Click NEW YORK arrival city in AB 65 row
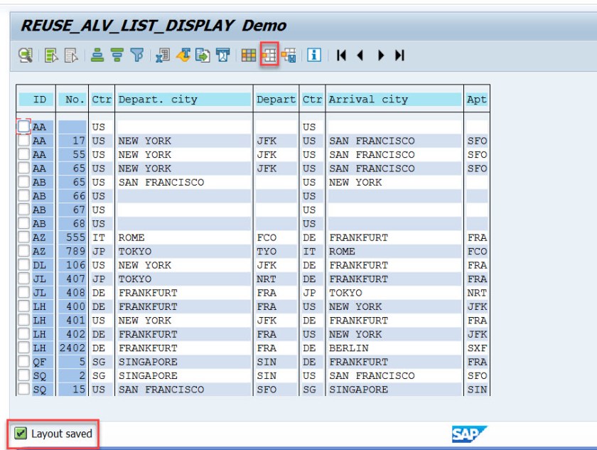Image resolution: width=597 pixels, height=450 pixels. [355, 183]
